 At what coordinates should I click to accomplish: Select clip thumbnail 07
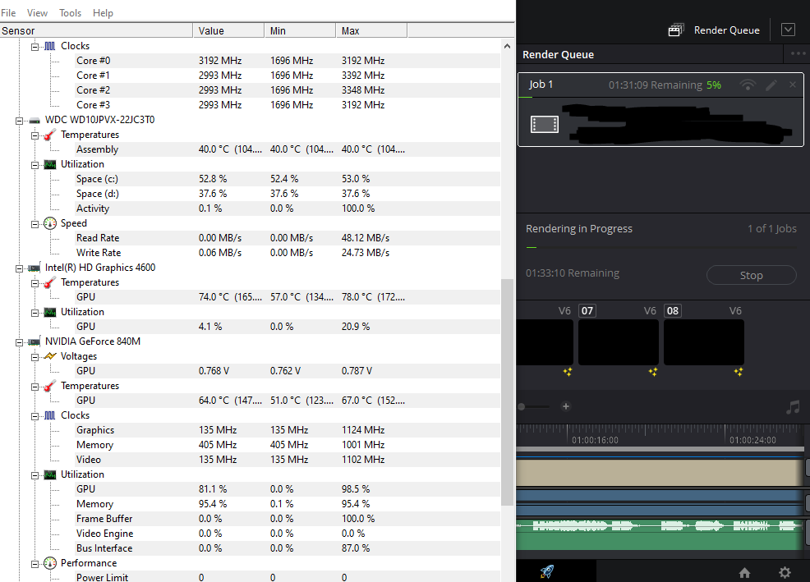[x=619, y=342]
